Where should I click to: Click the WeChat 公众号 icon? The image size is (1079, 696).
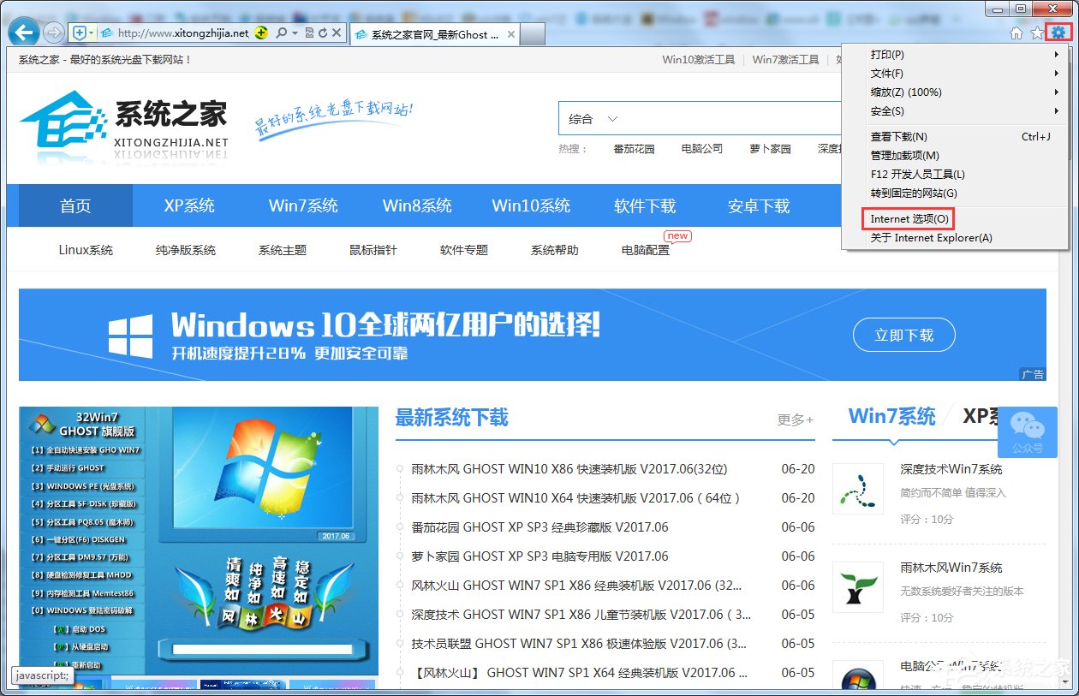point(1027,432)
